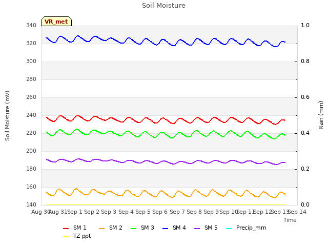Click the Rain (mm) axis label
This screenshot has width=328, height=246.
[321, 115]
